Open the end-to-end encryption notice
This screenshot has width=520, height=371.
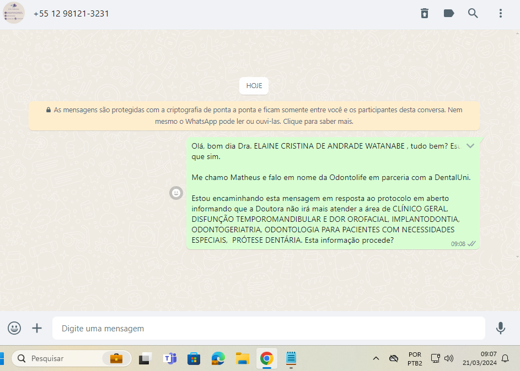(x=254, y=116)
